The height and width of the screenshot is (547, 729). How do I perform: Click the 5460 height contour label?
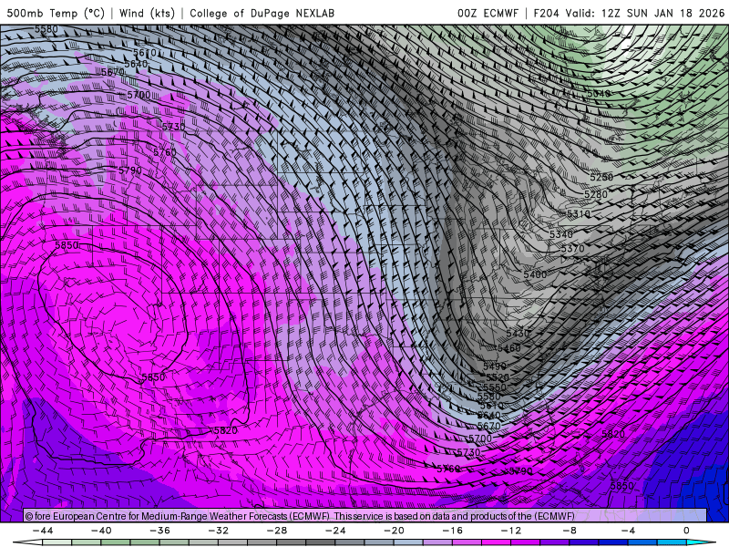tap(509, 348)
